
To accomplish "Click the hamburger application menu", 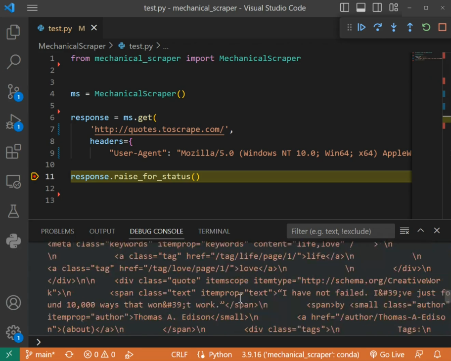I will [x=32, y=8].
